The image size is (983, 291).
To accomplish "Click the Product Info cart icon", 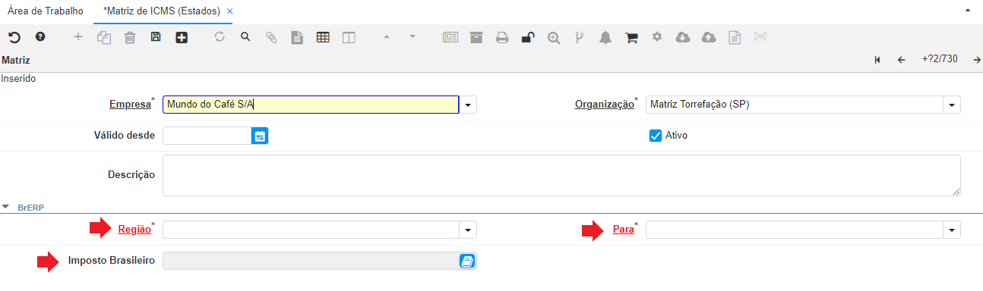I will point(631,36).
